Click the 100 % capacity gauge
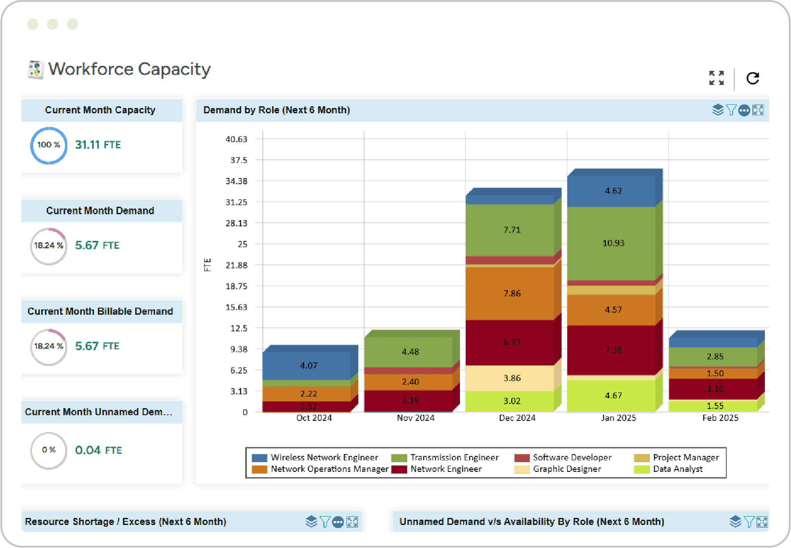This screenshot has width=791, height=548. click(x=49, y=145)
